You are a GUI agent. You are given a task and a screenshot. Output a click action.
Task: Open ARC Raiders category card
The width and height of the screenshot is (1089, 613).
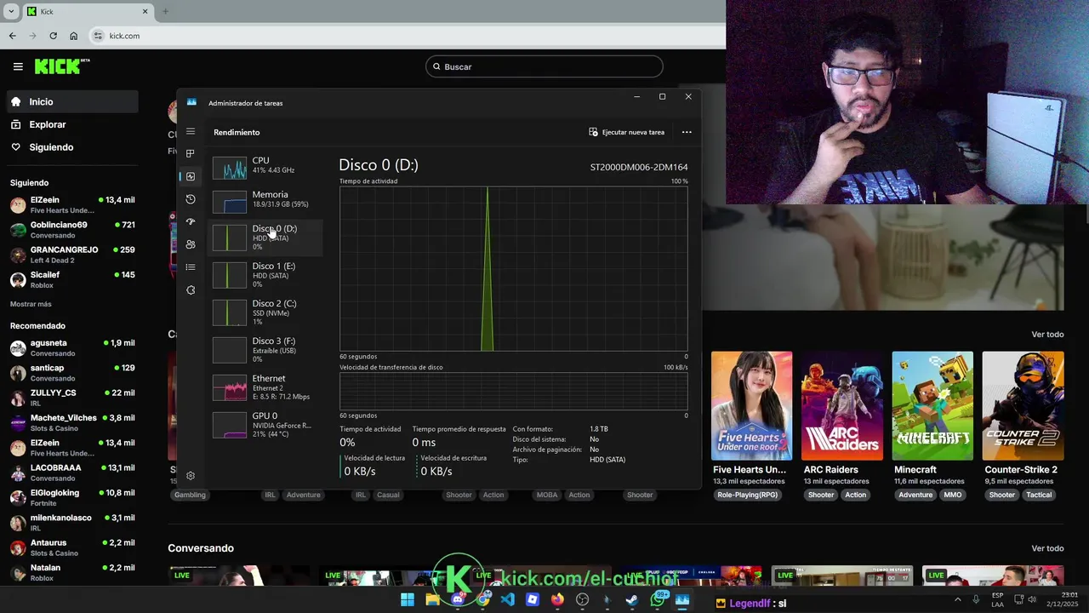point(842,406)
